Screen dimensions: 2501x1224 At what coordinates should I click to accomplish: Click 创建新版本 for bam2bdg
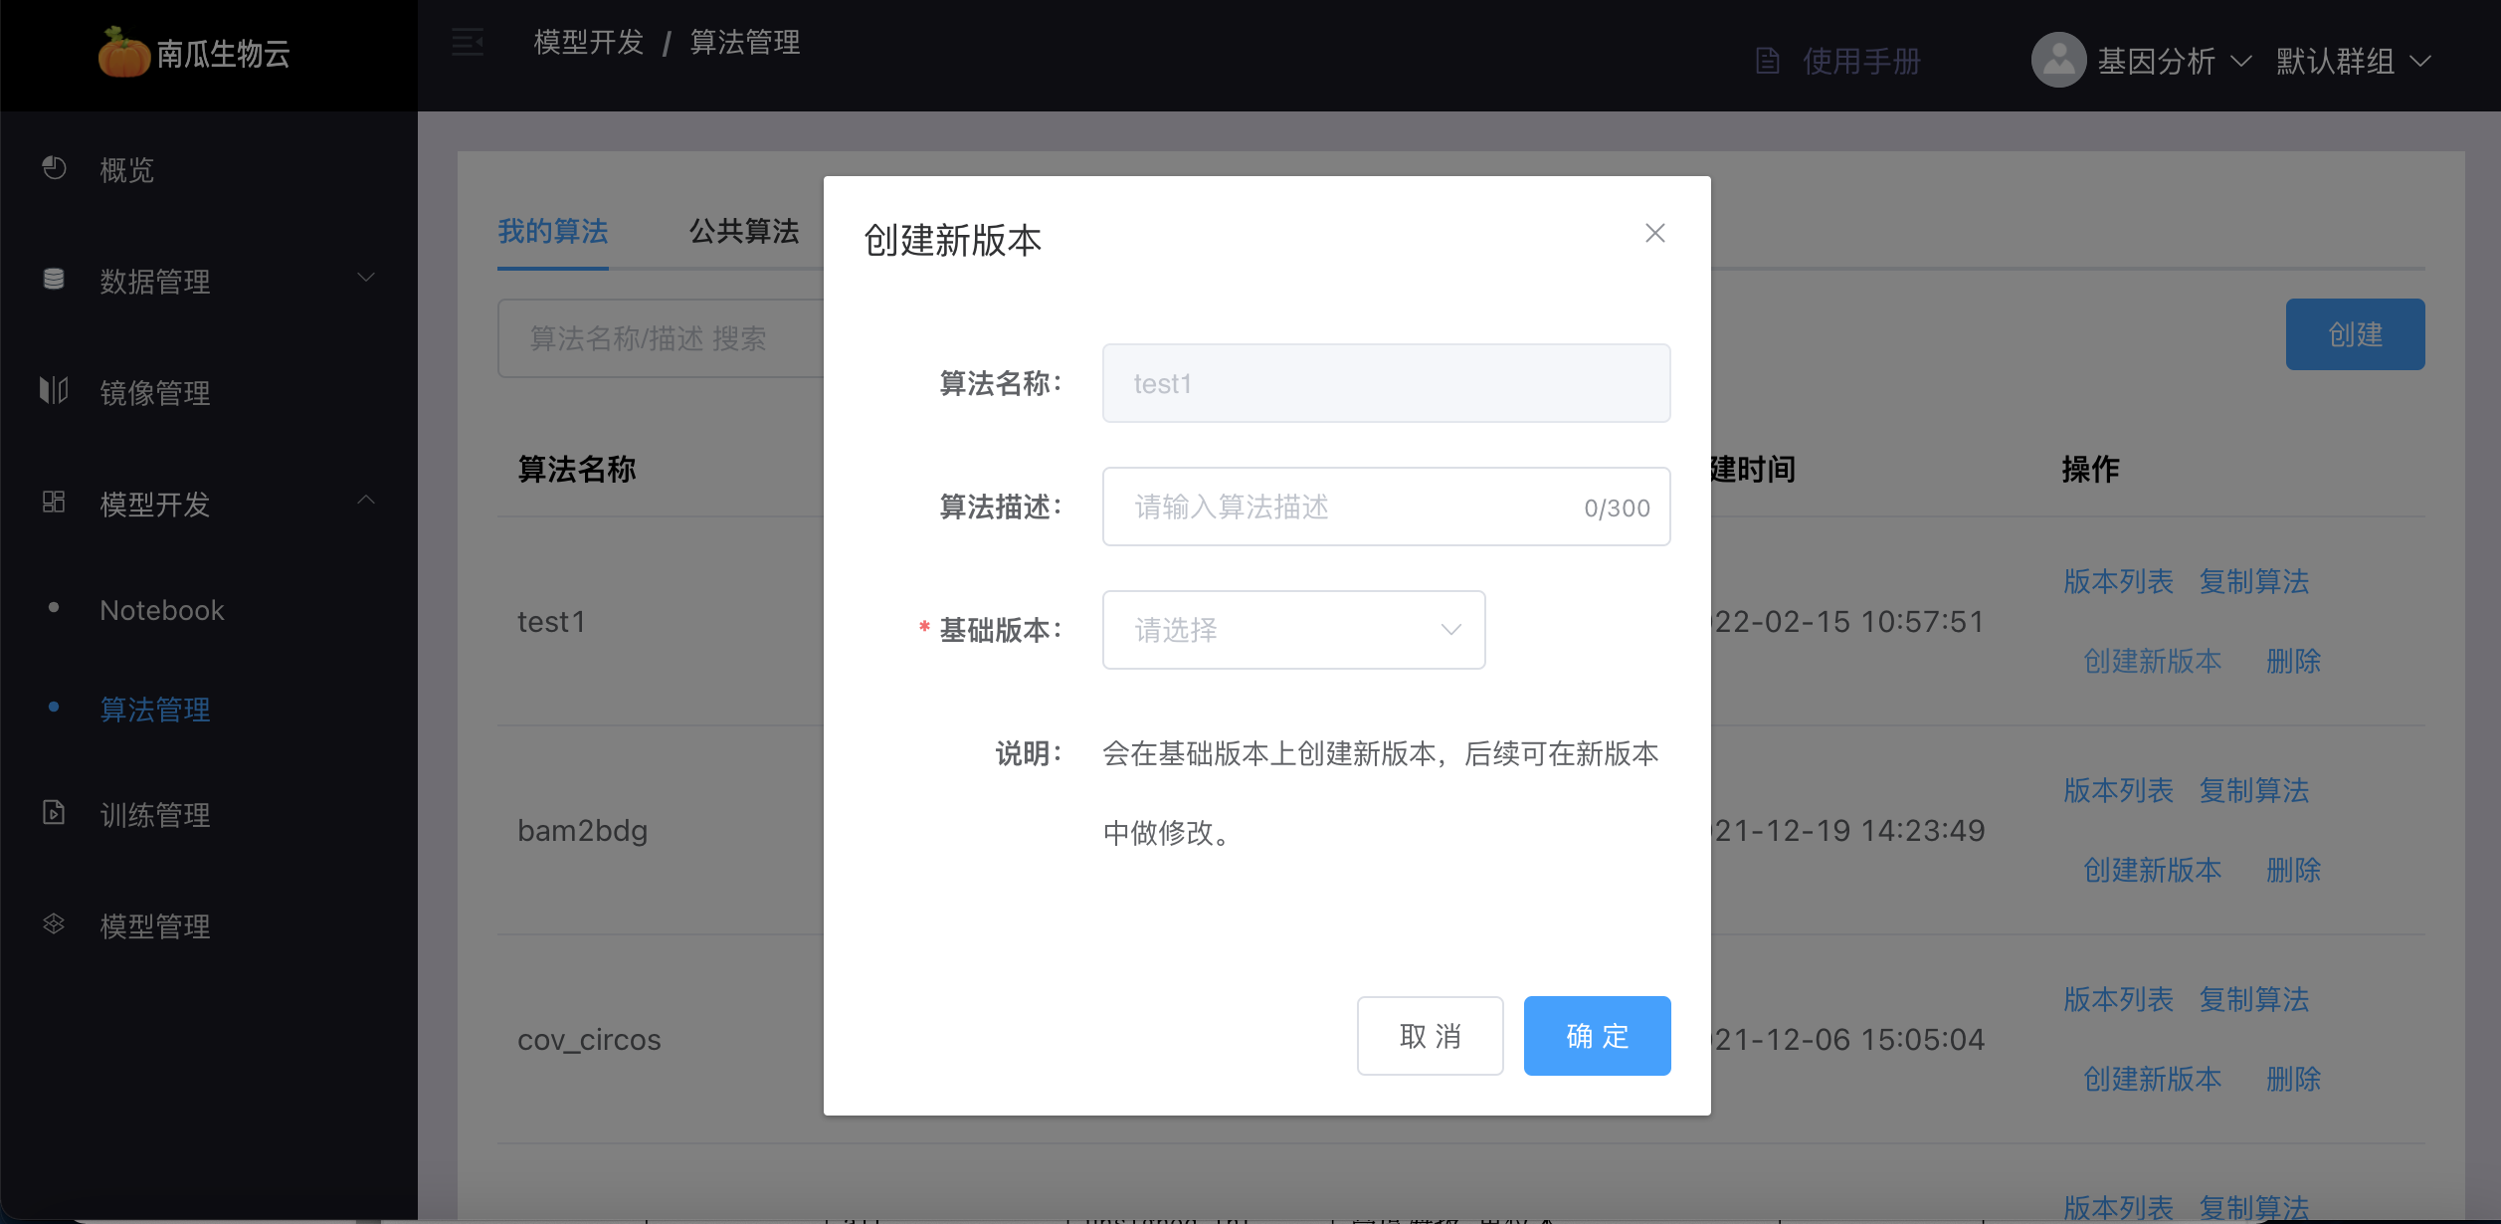tap(2153, 870)
